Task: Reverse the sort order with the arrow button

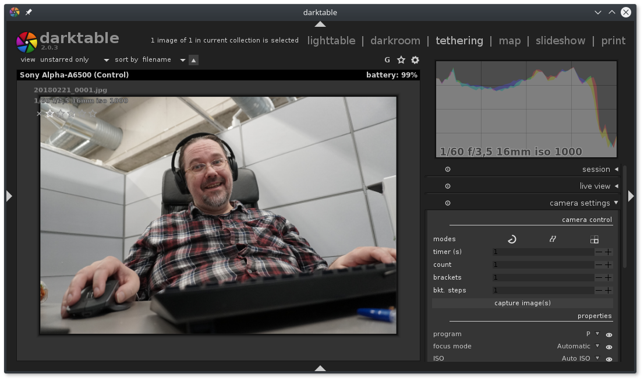Action: coord(193,60)
